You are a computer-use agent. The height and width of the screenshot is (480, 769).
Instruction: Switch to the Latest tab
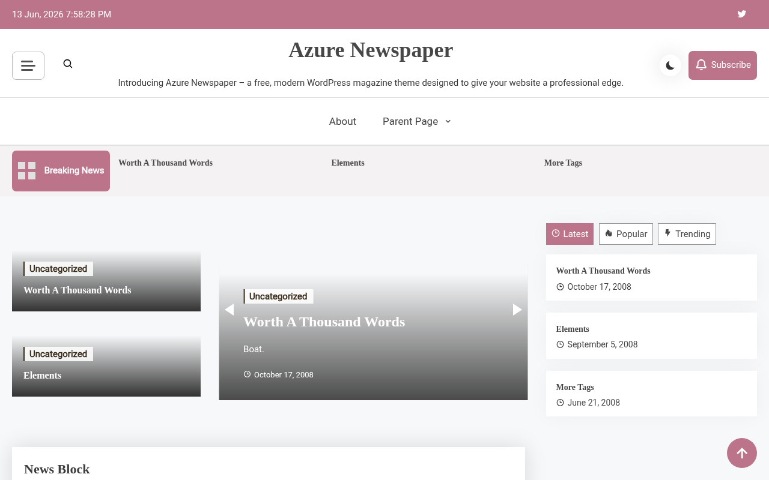pyautogui.click(x=570, y=234)
